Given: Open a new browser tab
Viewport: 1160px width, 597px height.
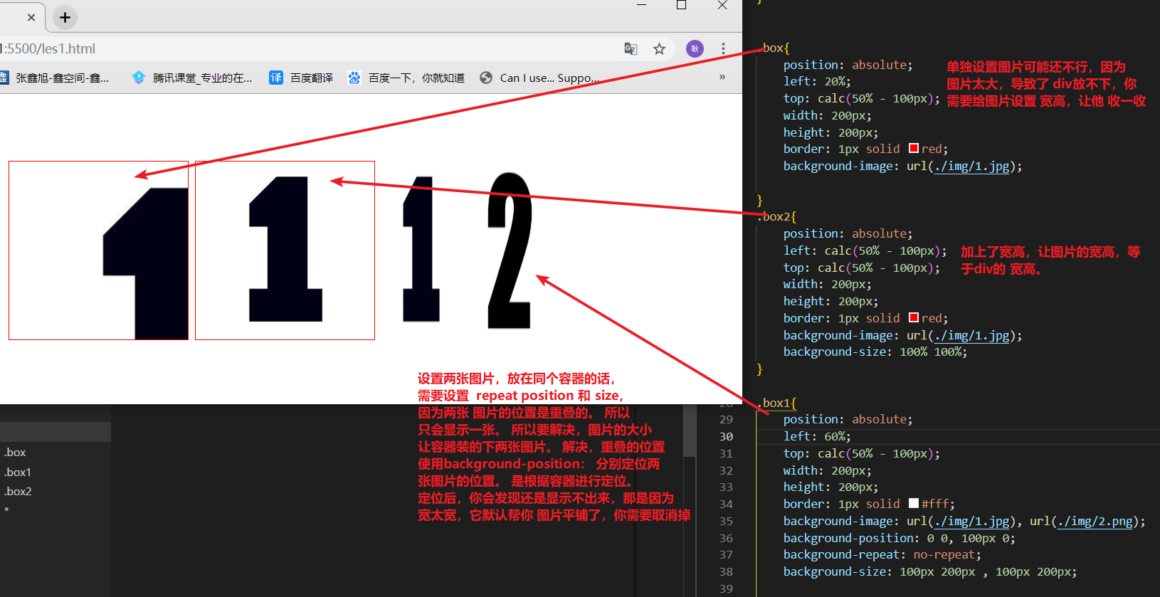Looking at the screenshot, I should 65,17.
